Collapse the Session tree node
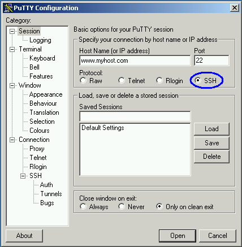242x247 pixels. click(x=12, y=31)
